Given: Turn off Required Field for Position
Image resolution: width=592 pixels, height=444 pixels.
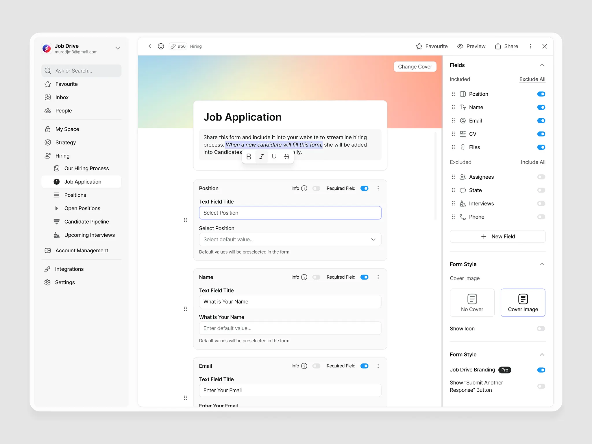Looking at the screenshot, I should 364,188.
